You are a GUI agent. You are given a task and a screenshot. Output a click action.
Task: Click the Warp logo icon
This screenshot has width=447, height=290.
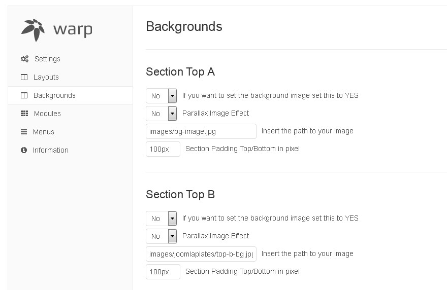(x=33, y=29)
